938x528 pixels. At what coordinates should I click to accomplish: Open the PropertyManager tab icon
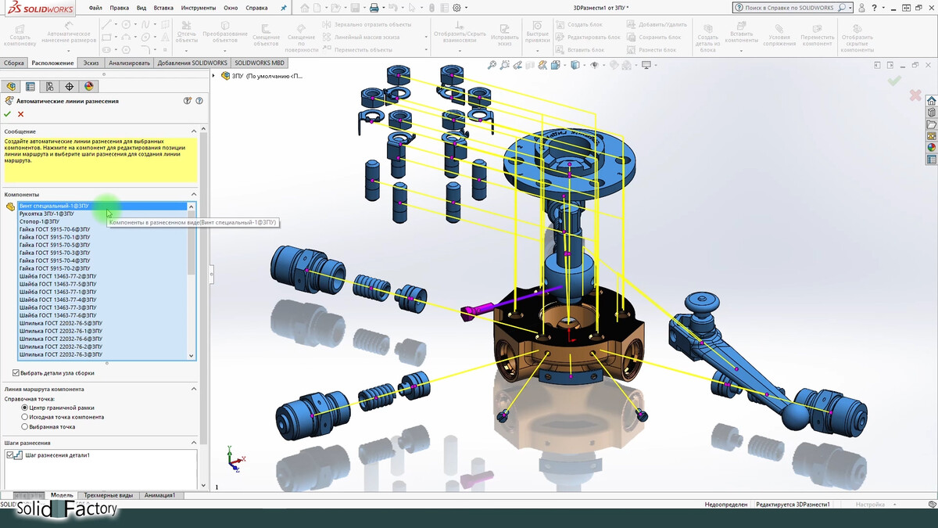coord(30,87)
